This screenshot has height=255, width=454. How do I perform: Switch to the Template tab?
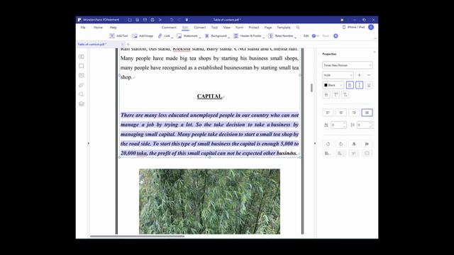(x=284, y=28)
